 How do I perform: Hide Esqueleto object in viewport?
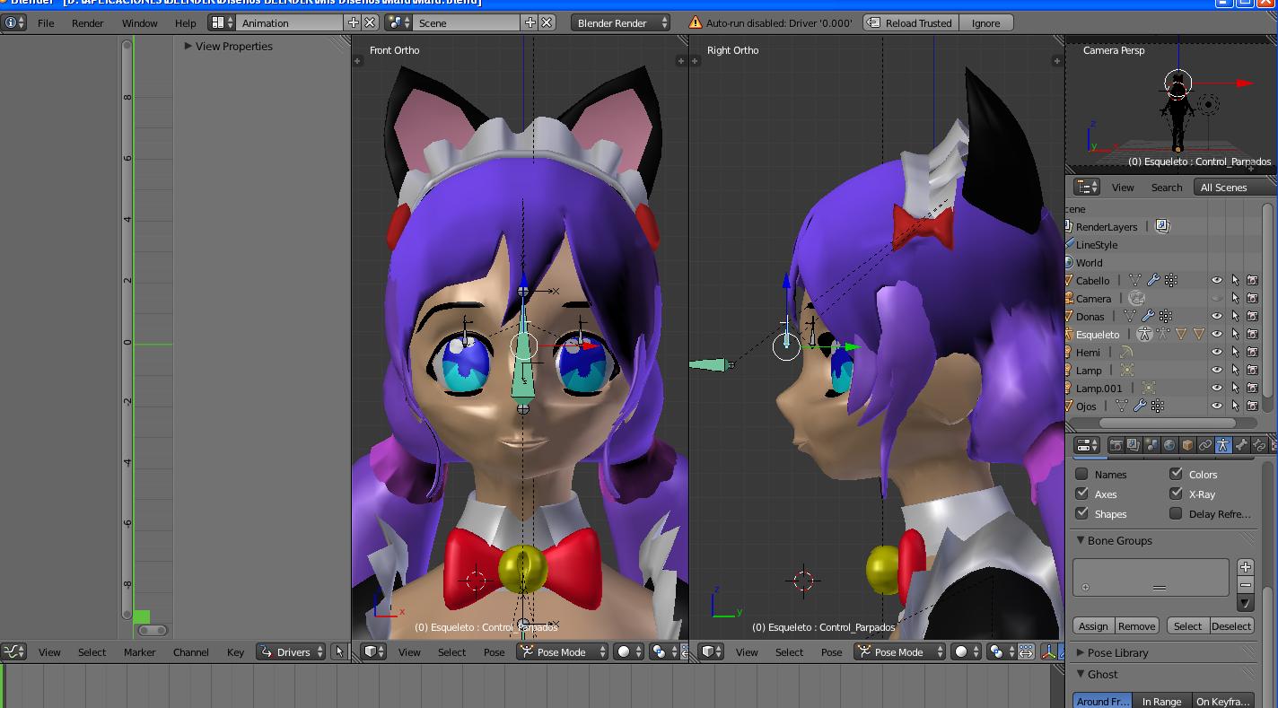pos(1217,335)
